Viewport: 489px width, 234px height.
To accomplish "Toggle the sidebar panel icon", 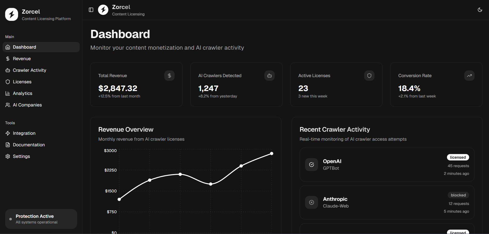I will click(x=91, y=10).
